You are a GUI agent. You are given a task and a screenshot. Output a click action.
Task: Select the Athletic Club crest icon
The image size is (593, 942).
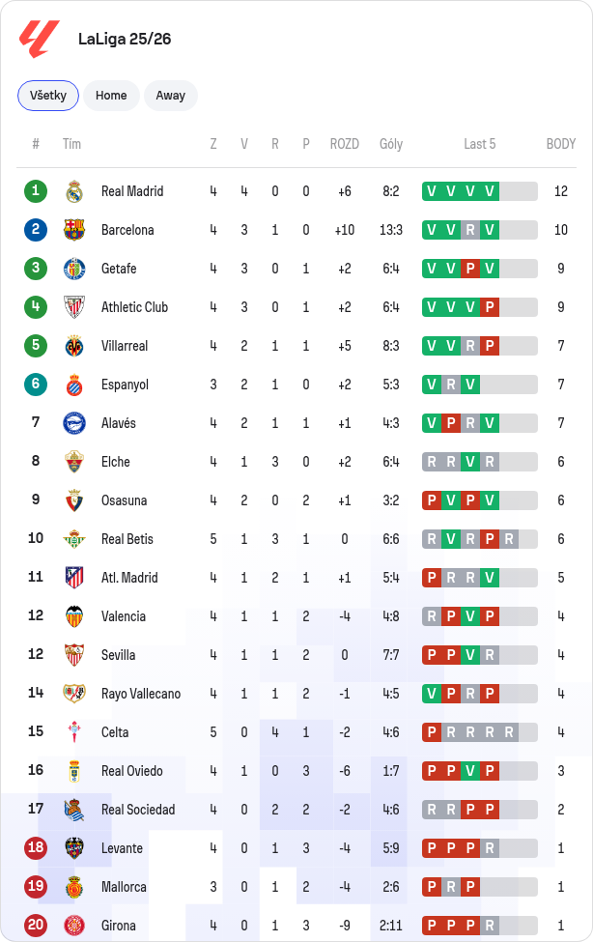pos(74,307)
